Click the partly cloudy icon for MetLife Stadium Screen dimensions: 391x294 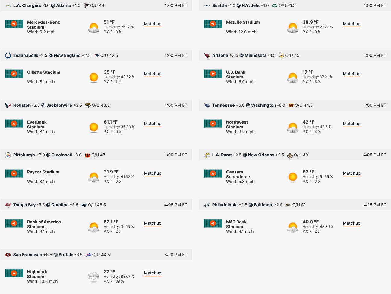(293, 27)
